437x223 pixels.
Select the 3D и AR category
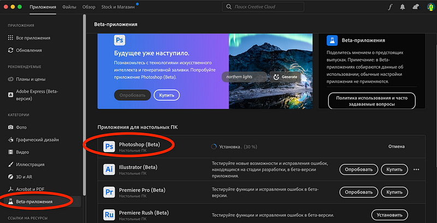pyautogui.click(x=23, y=177)
